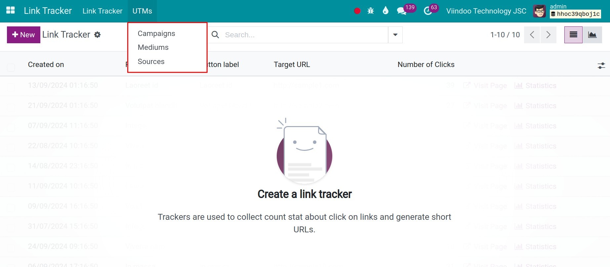Click the search magnifier icon
Screen dimensions: 610x267
(215, 35)
